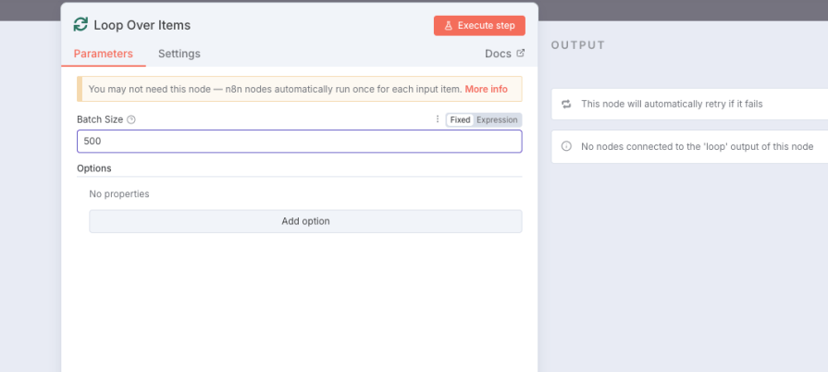Click the "automatically retry if it fails" notice text

tap(672, 104)
